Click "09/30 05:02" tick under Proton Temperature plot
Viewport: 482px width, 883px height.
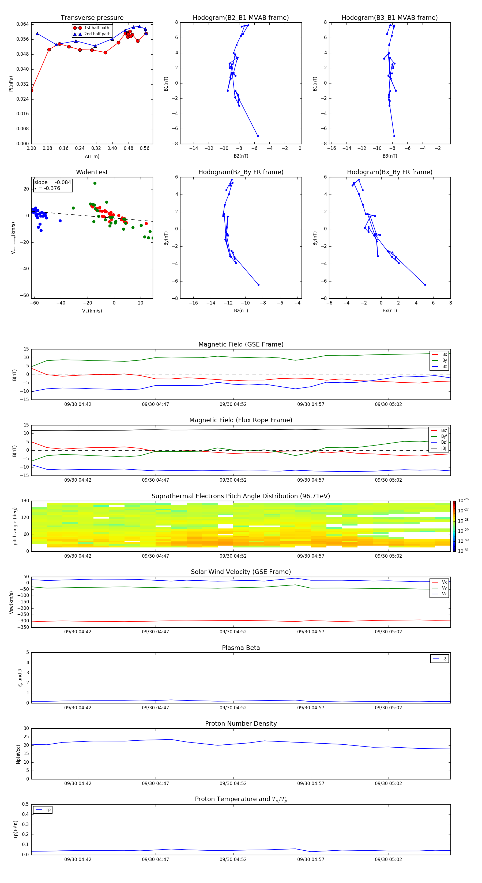[388, 860]
